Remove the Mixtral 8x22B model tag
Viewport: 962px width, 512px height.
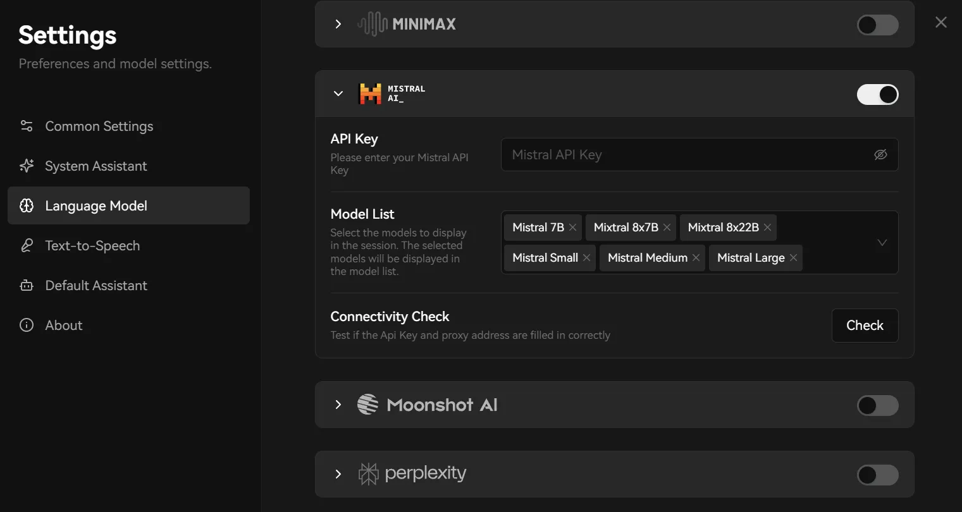point(767,228)
